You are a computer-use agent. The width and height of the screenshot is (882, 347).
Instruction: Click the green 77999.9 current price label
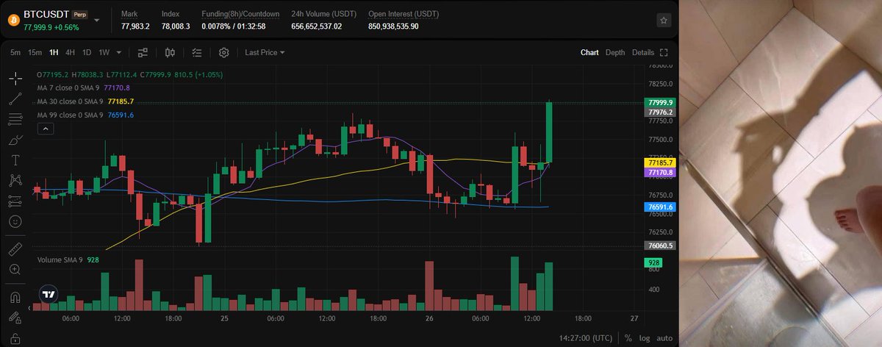[x=659, y=102]
